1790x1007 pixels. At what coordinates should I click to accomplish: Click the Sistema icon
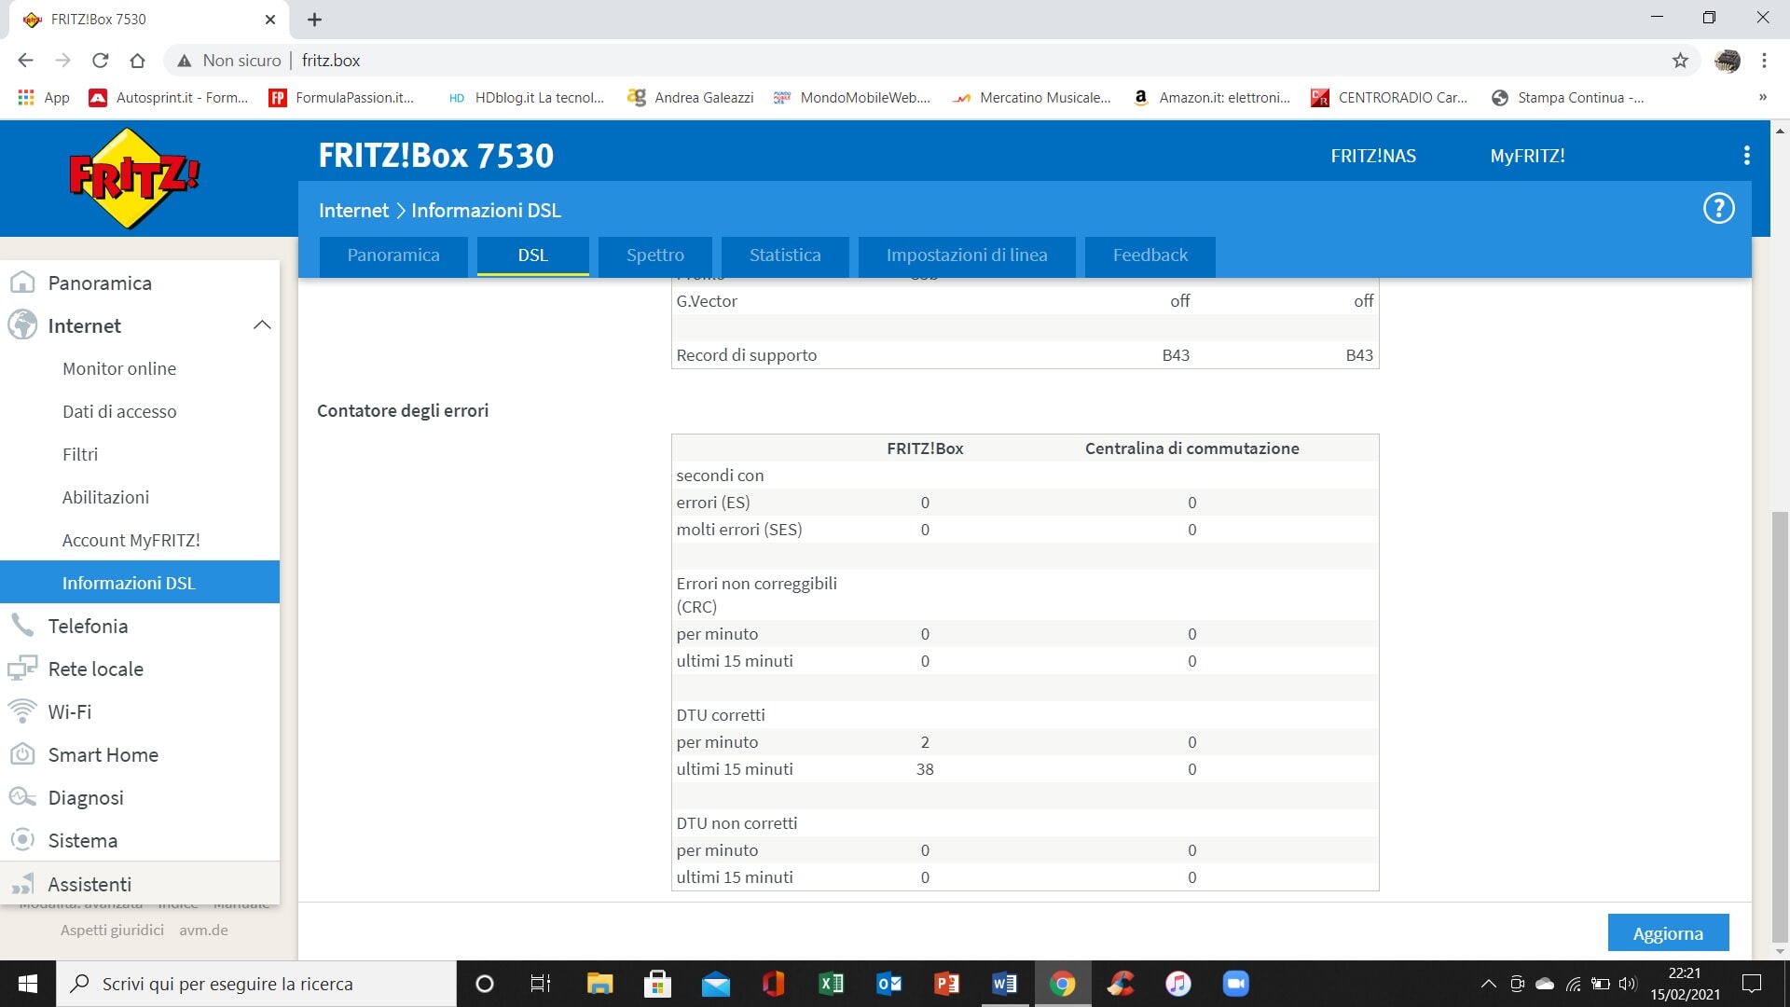[22, 840]
